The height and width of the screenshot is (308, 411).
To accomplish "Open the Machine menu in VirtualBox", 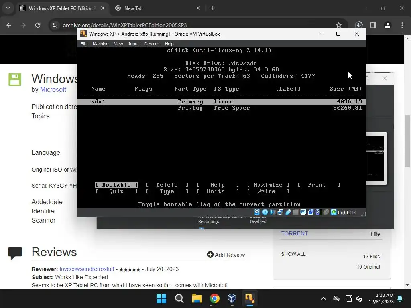I will 100,44.
